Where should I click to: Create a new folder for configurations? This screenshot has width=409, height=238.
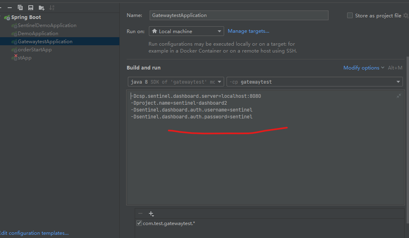tap(42, 8)
